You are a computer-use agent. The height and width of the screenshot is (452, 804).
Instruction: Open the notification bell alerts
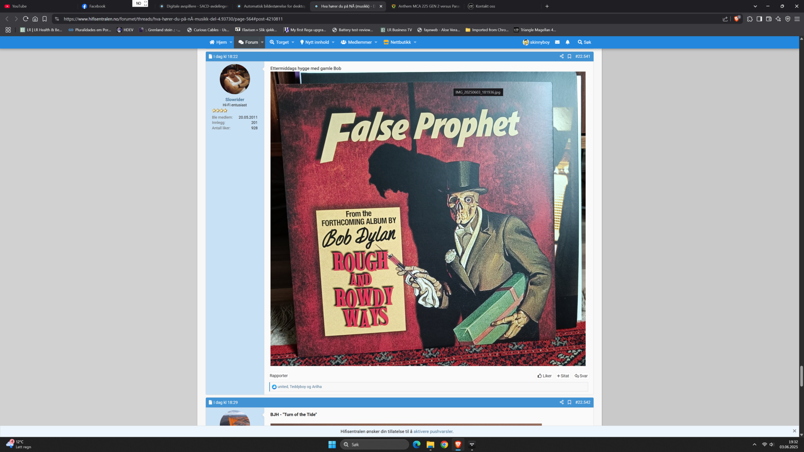568,42
